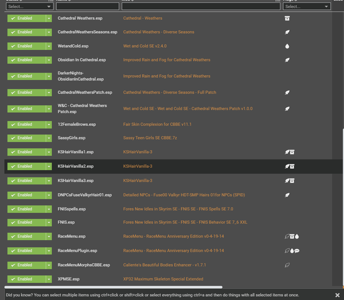Click the feather flag on DNPCsFuseValkyrHair01.esp
This screenshot has height=300, width=344.
coord(287,195)
